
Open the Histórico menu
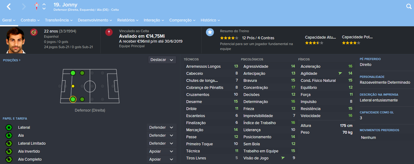click(x=210, y=20)
